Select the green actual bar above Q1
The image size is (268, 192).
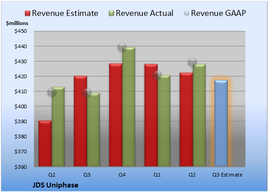pyautogui.click(x=164, y=121)
